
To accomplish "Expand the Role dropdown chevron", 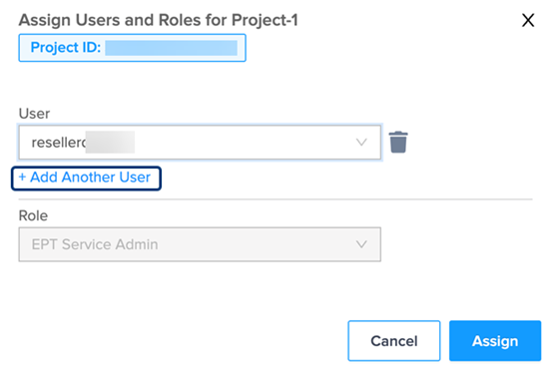I will pos(361,244).
